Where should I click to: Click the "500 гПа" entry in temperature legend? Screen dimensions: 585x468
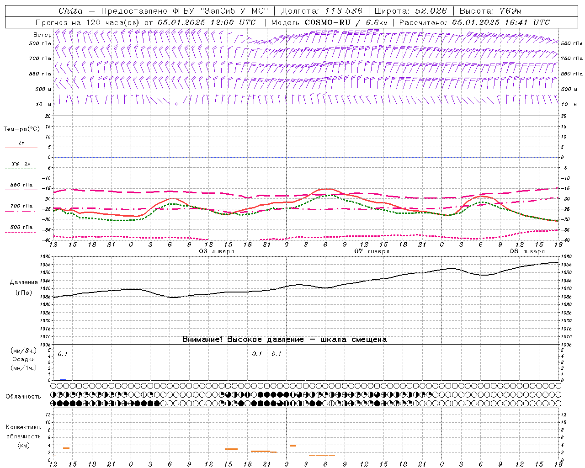point(21,227)
